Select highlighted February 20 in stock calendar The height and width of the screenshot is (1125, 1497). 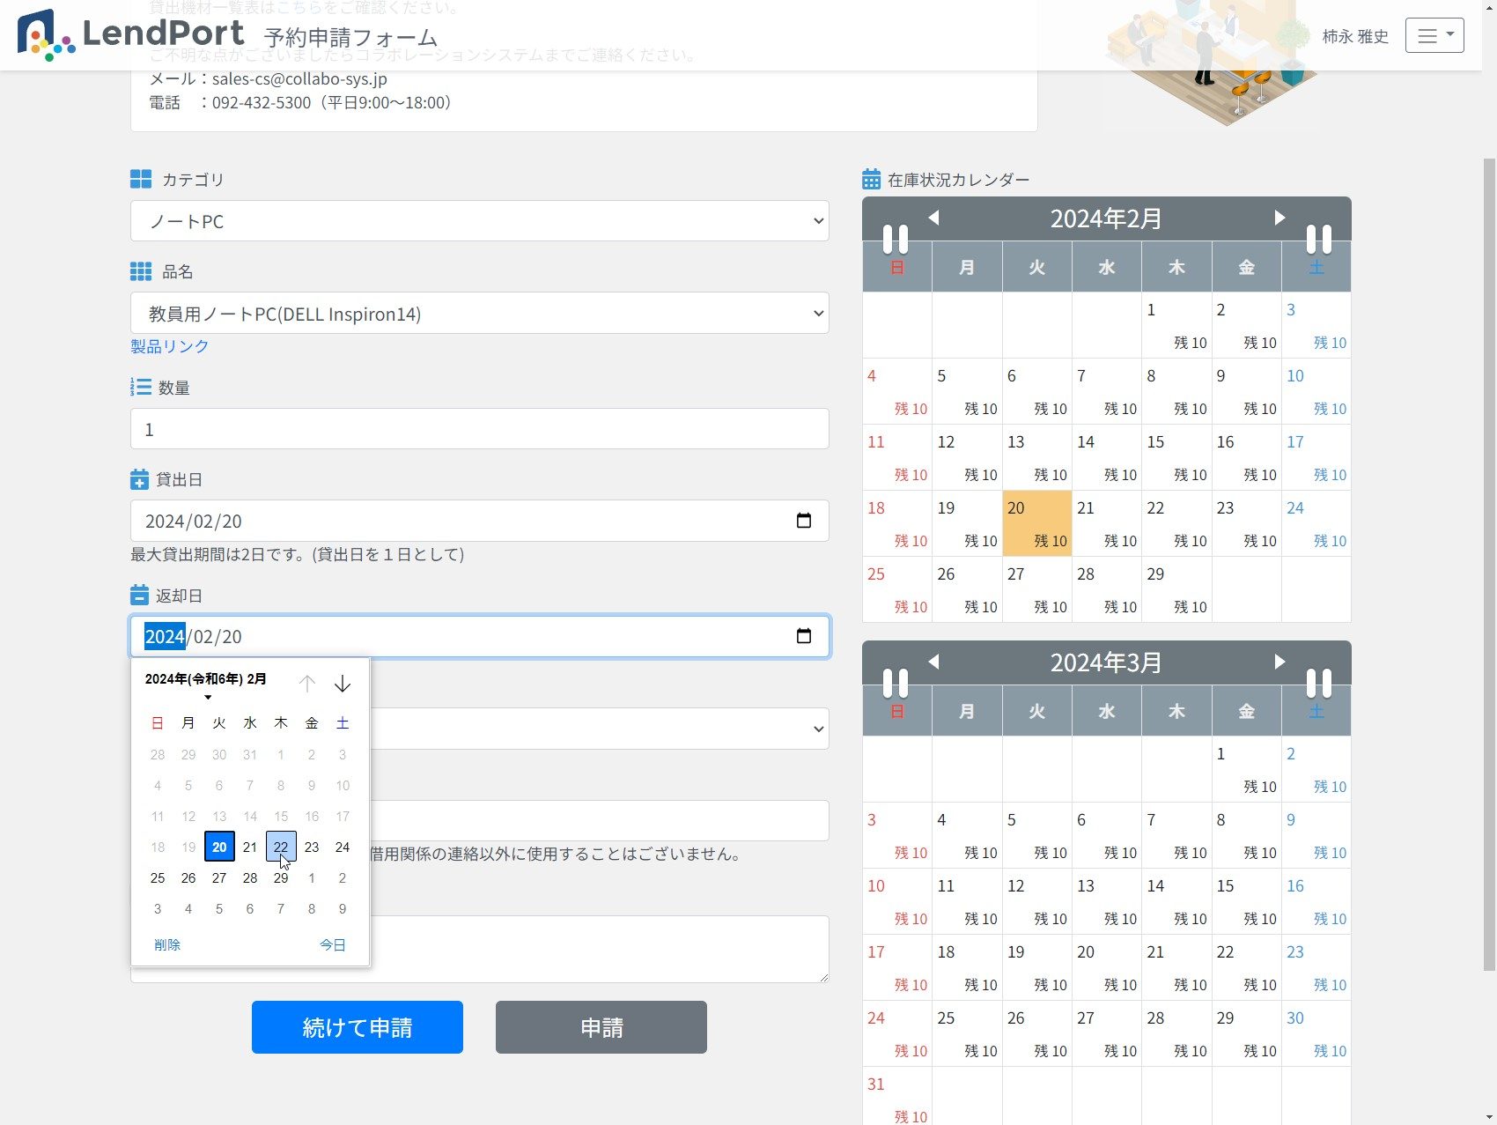[x=1037, y=523]
